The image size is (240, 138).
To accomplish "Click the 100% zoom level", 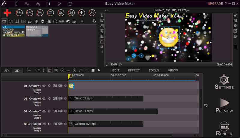I will point(114,64).
